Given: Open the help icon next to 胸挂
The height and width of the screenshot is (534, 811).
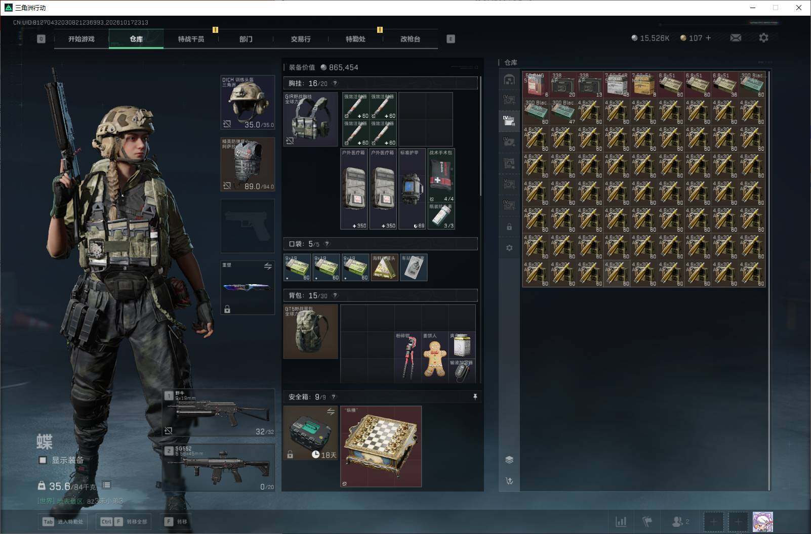Looking at the screenshot, I should point(335,83).
